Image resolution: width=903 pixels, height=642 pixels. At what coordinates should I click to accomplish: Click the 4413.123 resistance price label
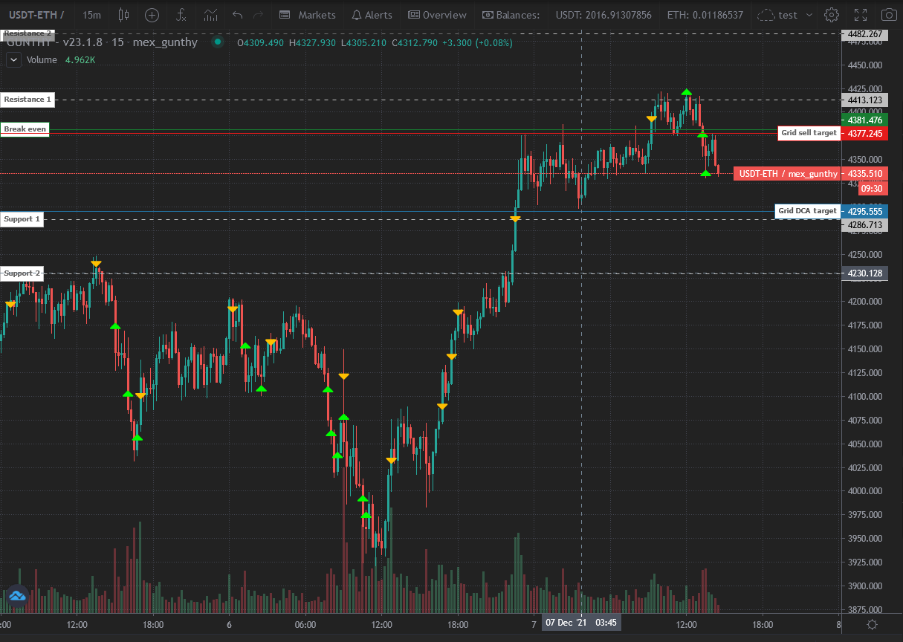pyautogui.click(x=864, y=100)
